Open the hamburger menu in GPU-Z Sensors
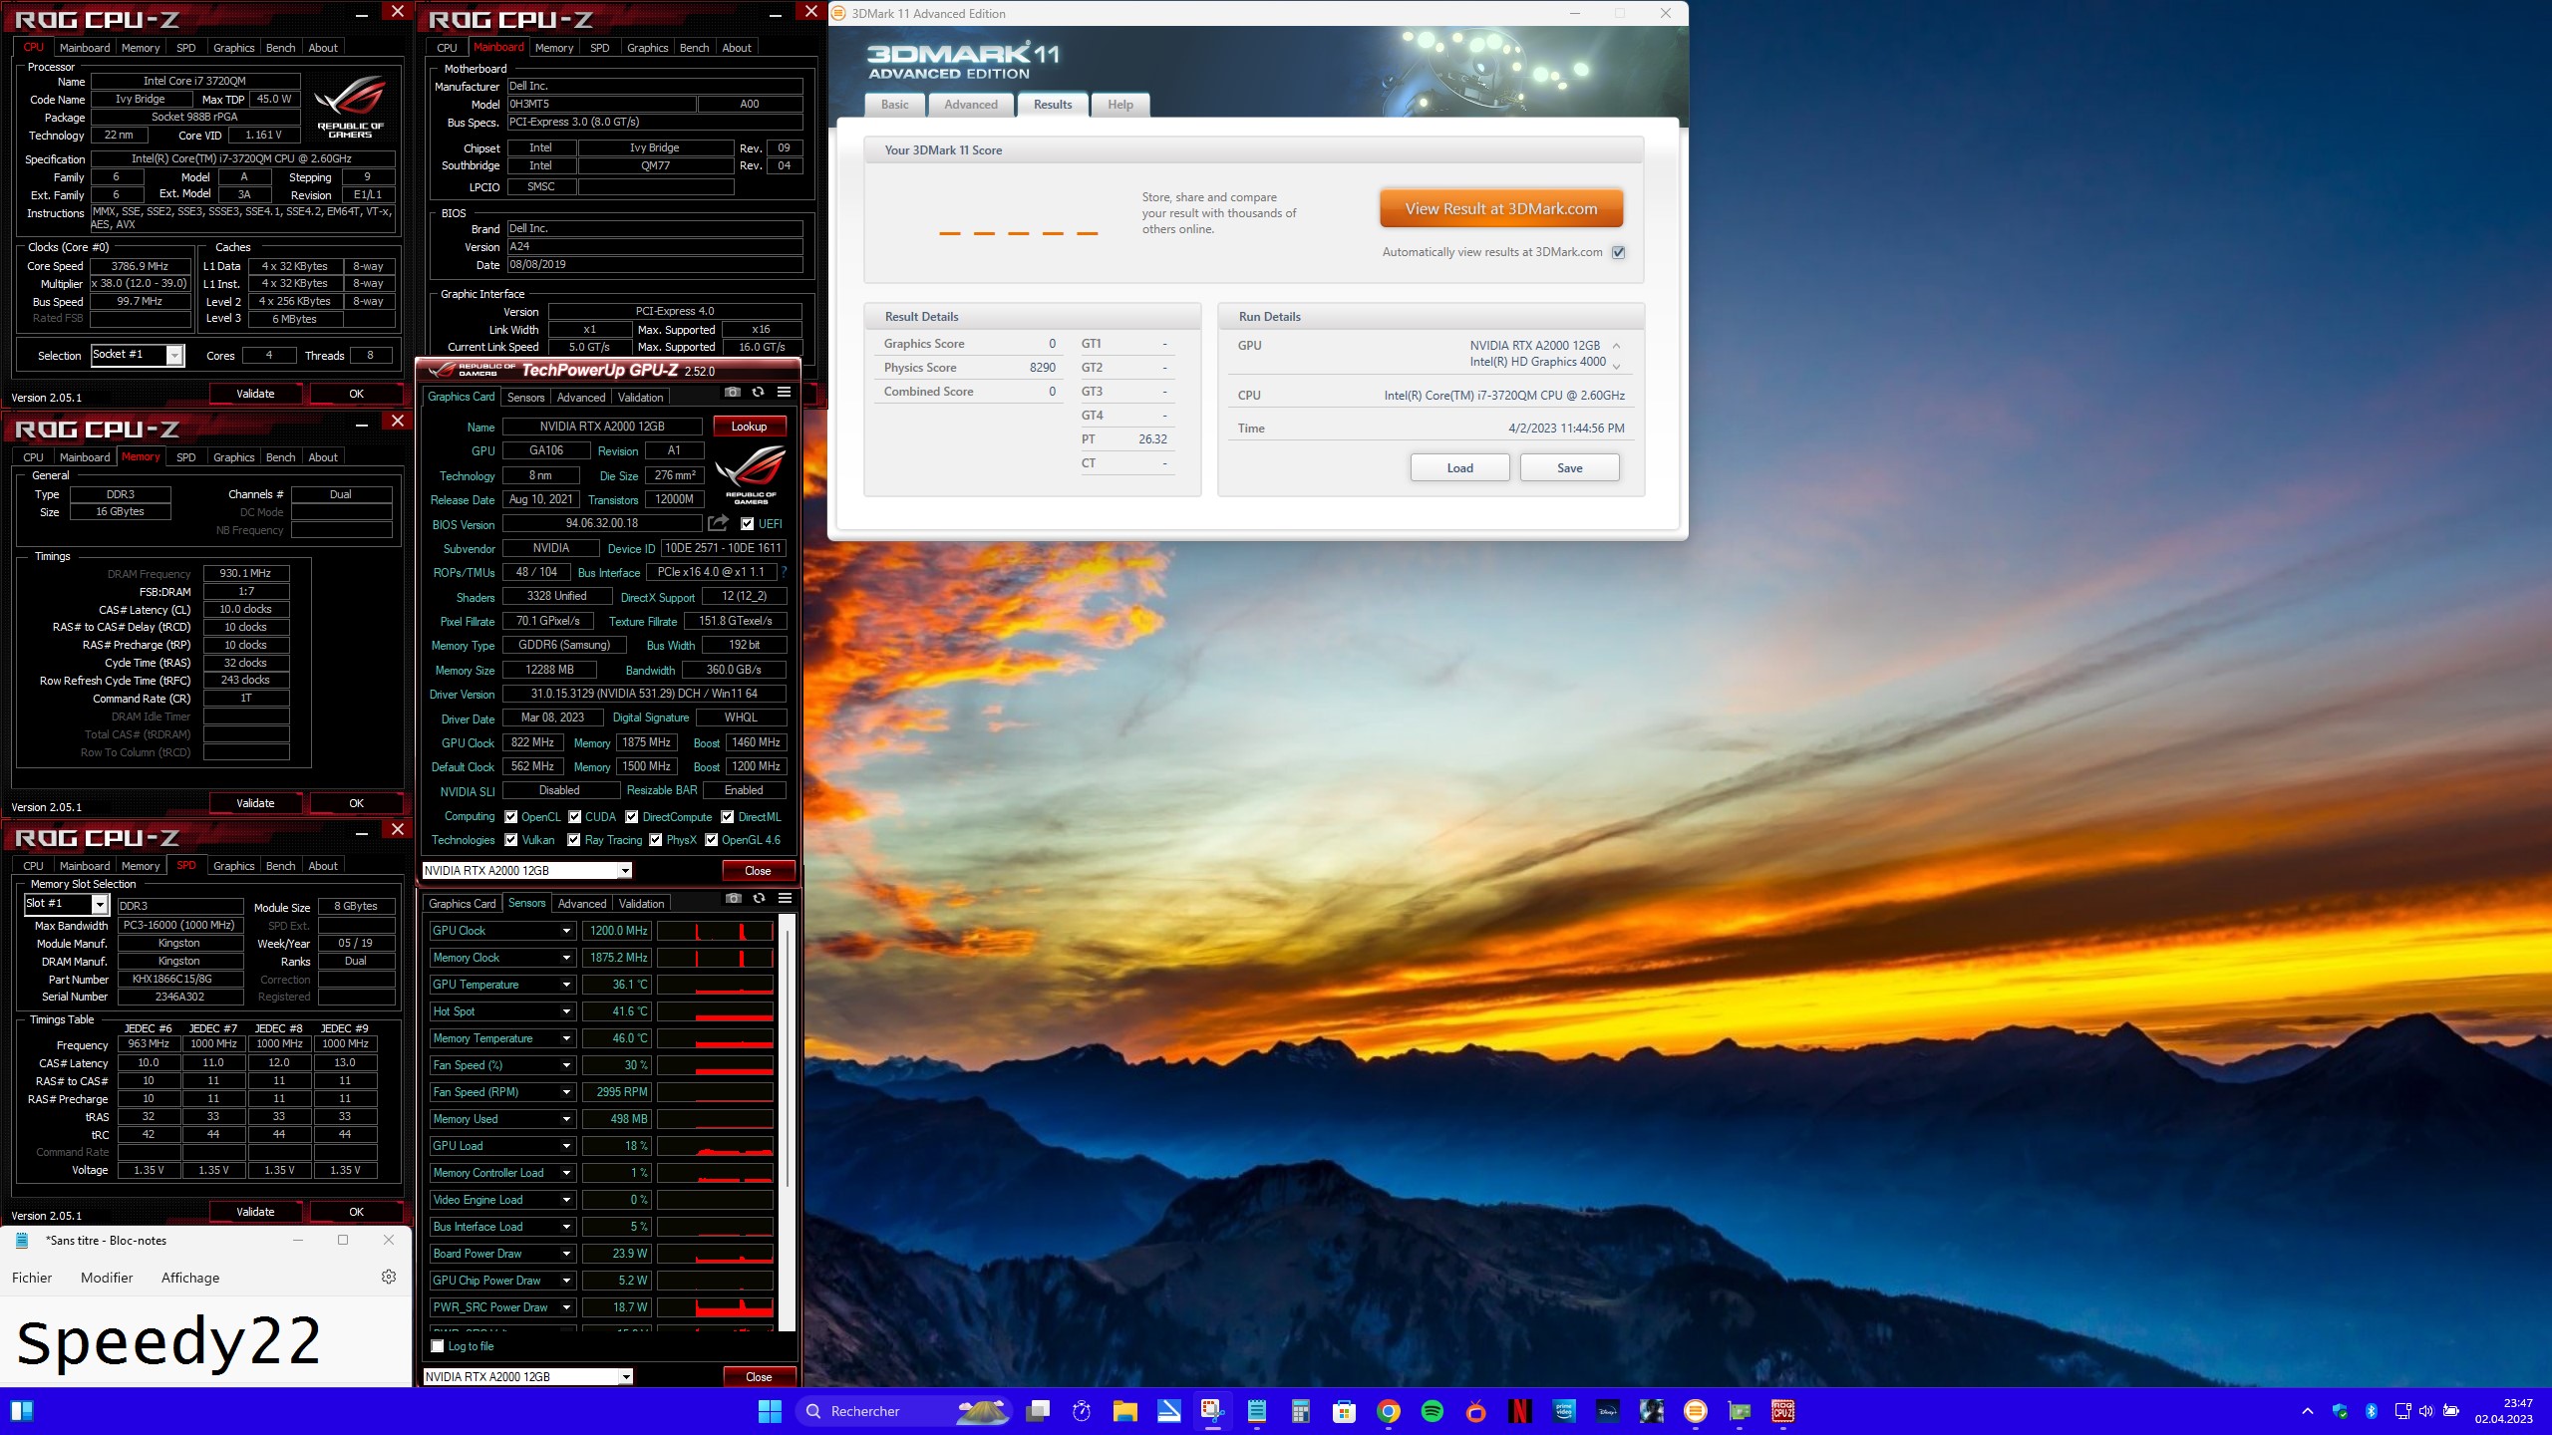2552x1435 pixels. click(786, 899)
